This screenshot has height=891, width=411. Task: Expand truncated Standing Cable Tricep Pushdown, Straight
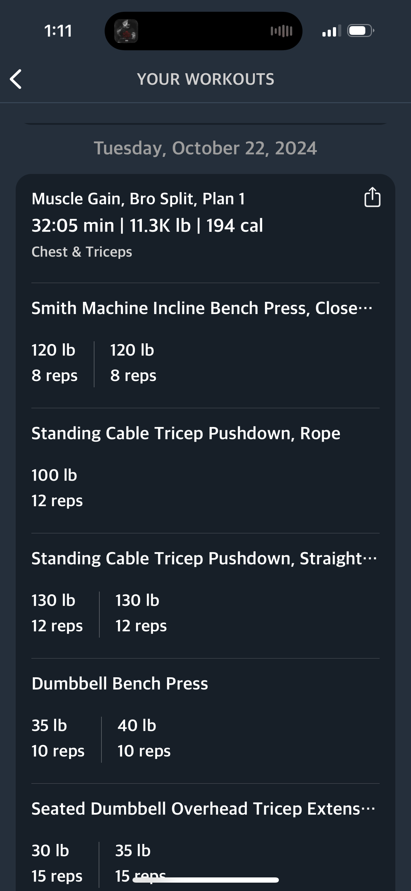204,558
